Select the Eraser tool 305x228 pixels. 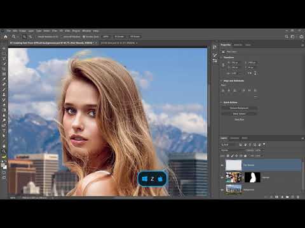[x=4, y=104]
